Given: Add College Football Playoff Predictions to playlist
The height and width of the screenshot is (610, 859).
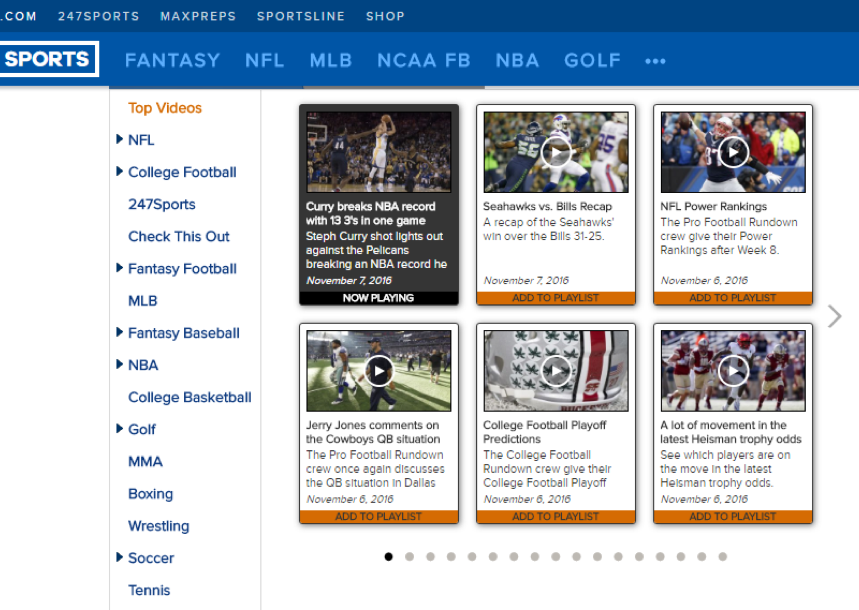Looking at the screenshot, I should pos(556,516).
